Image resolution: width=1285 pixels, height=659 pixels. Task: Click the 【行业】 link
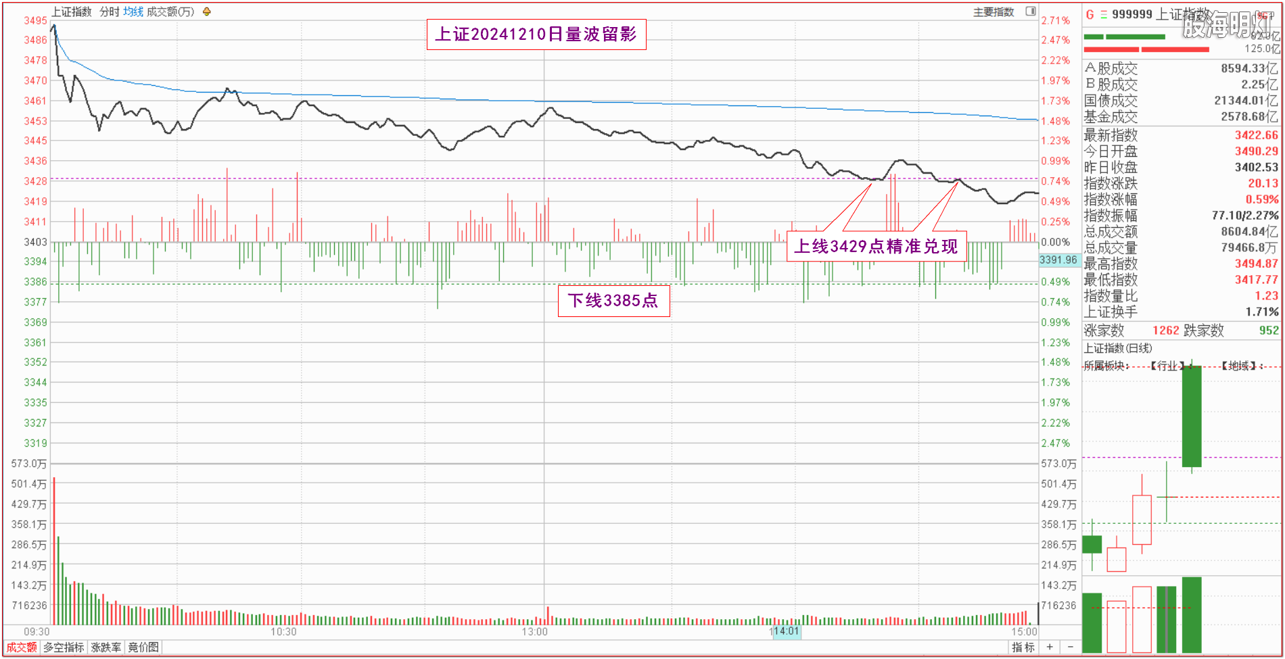pos(1167,366)
